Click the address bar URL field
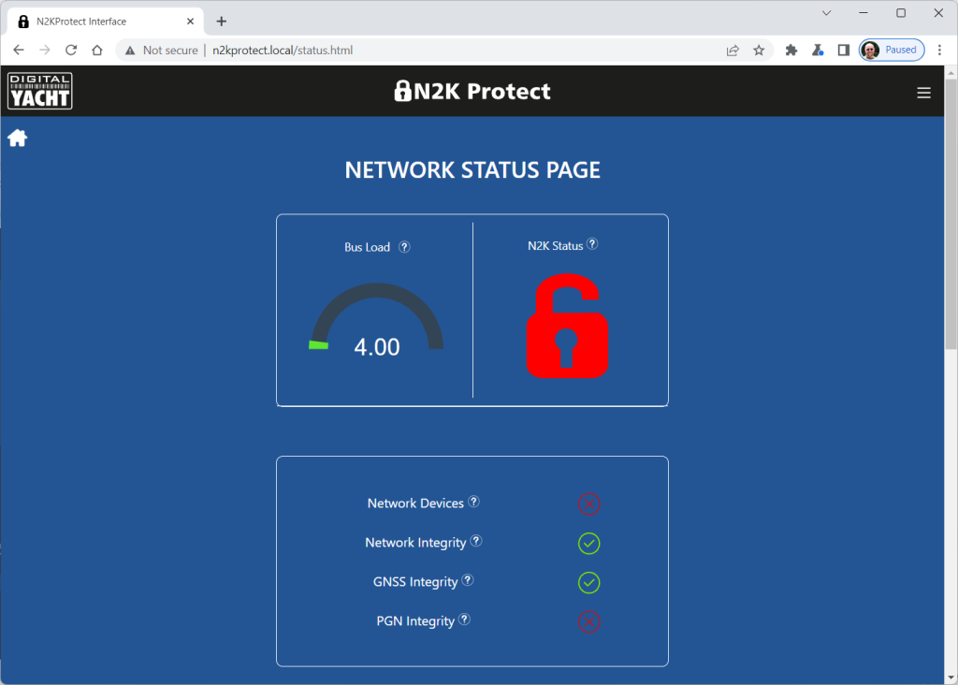The width and height of the screenshot is (958, 685). click(421, 51)
